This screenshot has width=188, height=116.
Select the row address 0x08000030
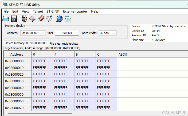[x=18, y=81]
